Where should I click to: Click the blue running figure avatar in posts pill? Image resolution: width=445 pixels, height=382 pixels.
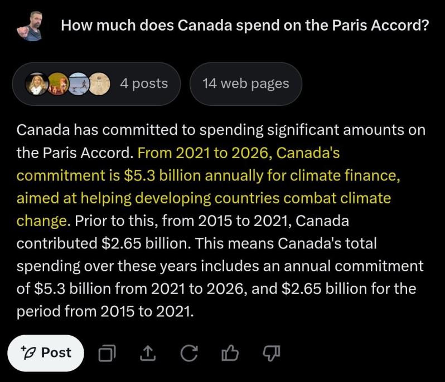point(79,84)
